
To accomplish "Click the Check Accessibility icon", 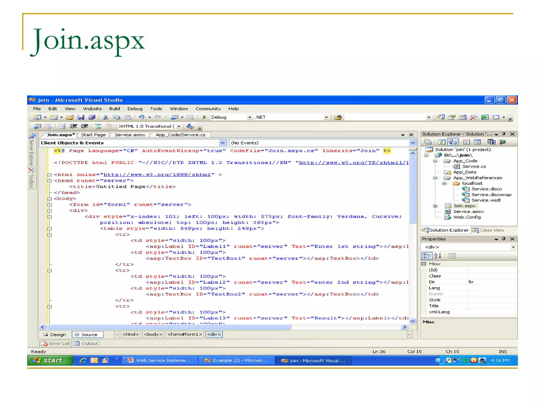I will coord(190,126).
